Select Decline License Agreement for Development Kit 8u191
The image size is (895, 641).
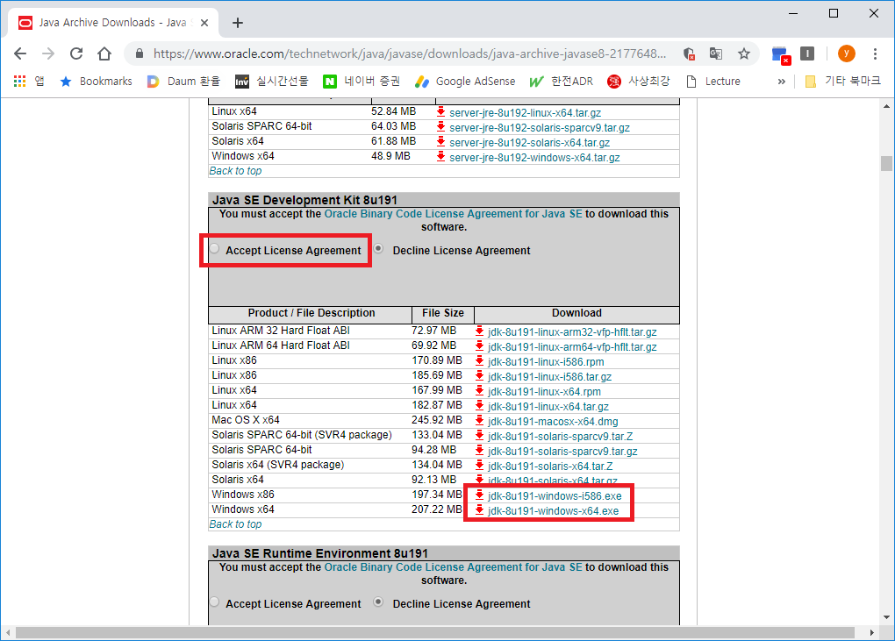(378, 250)
